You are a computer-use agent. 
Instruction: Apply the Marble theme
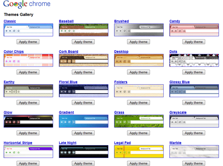194,163
